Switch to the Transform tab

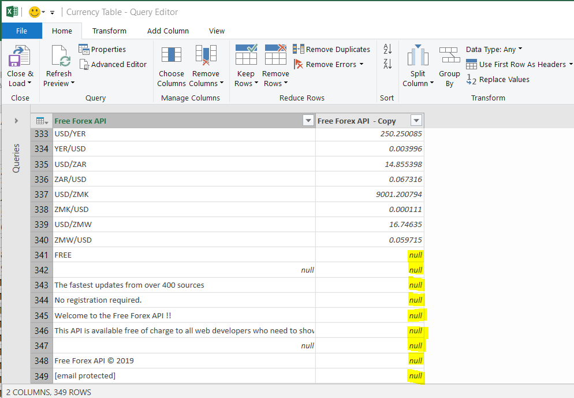(x=109, y=31)
